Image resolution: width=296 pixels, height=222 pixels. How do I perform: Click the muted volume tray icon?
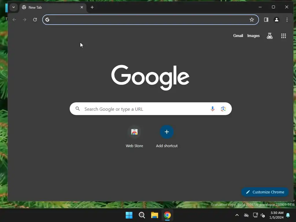click(262, 215)
